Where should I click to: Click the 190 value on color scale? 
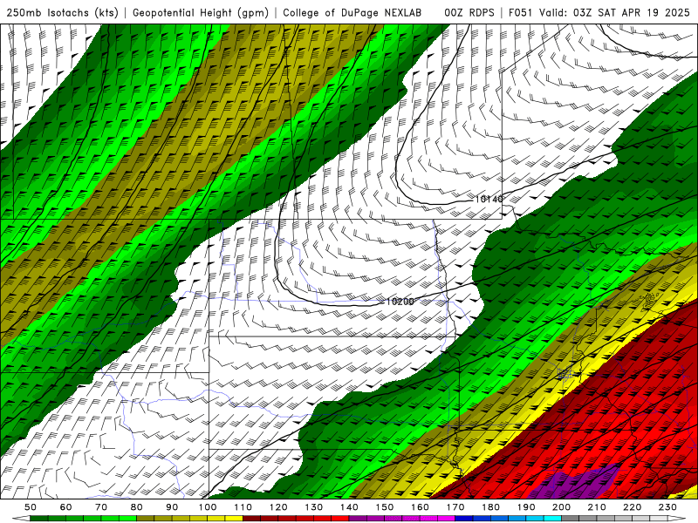coord(526,507)
